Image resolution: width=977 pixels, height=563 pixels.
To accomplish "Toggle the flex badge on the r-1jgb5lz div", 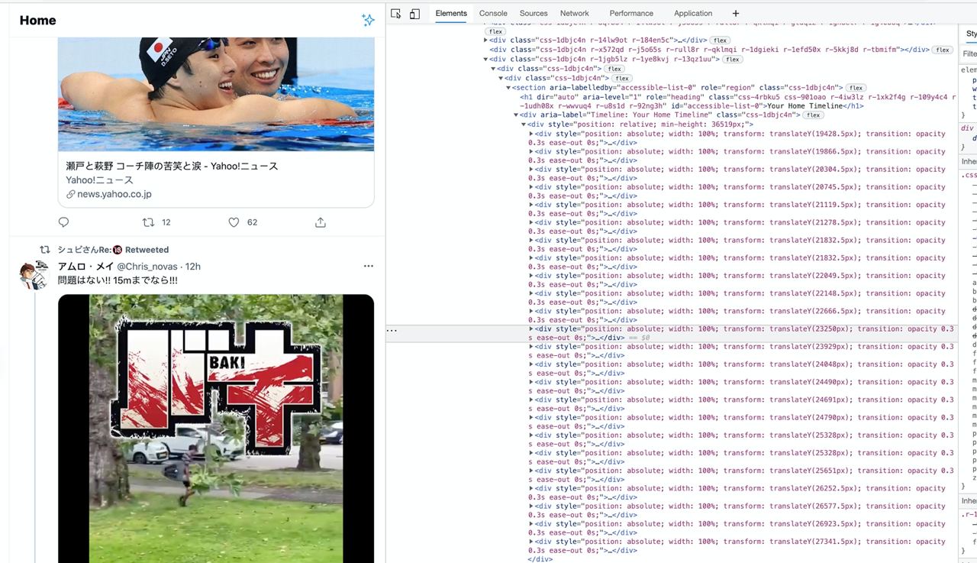I will tap(733, 59).
